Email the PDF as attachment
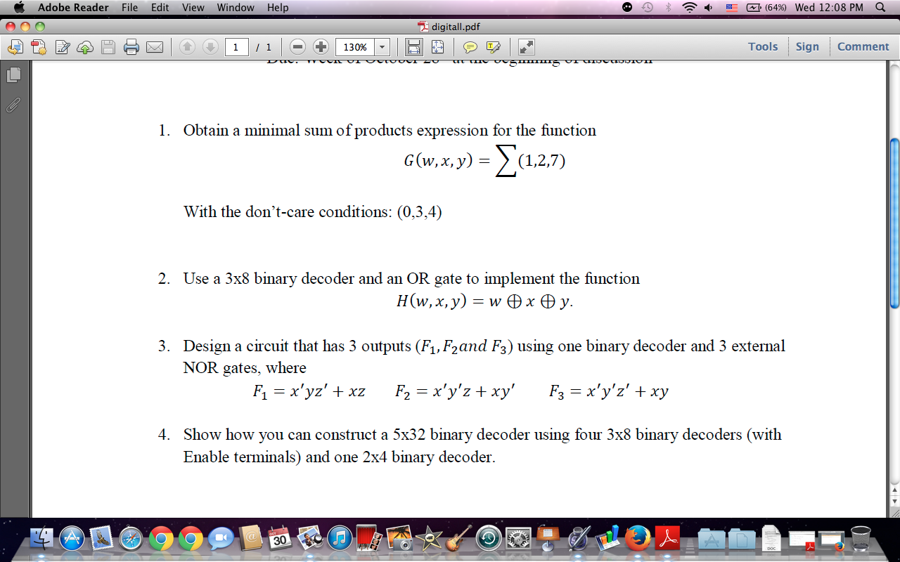The width and height of the screenshot is (900, 562). coord(155,47)
